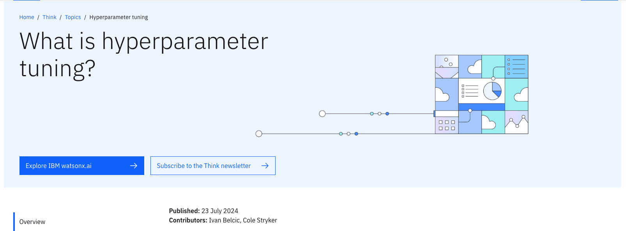Click the large open circle ending lower line
This screenshot has width=626, height=231.
(259, 134)
